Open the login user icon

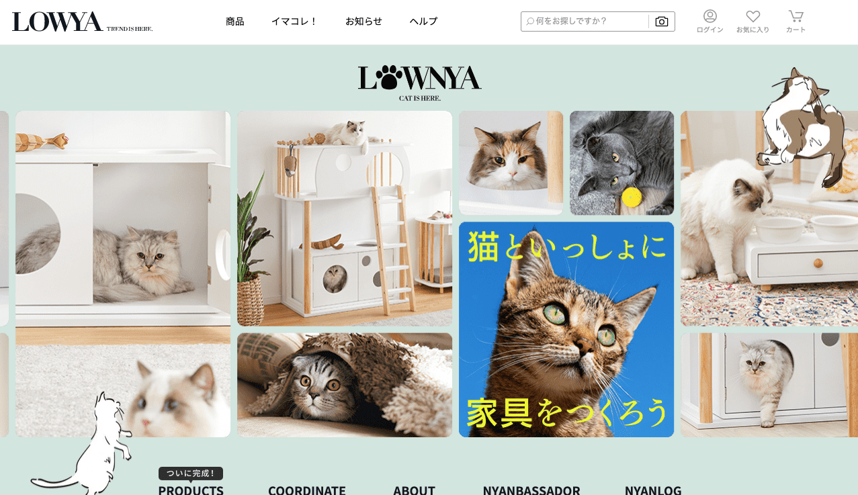click(710, 16)
